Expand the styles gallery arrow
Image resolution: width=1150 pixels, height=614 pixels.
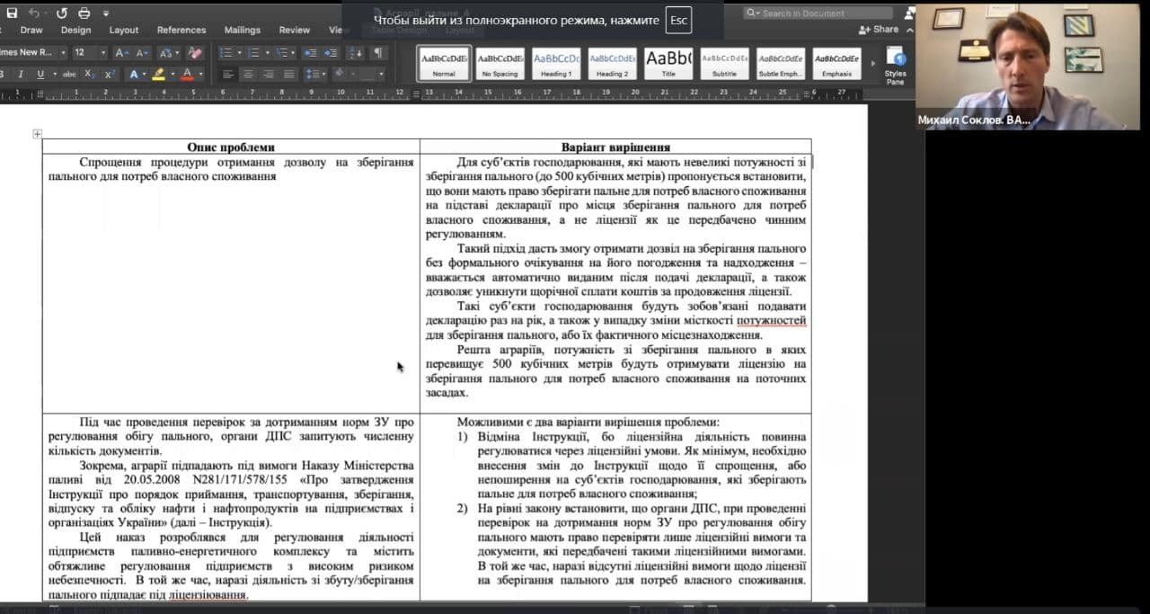871,63
